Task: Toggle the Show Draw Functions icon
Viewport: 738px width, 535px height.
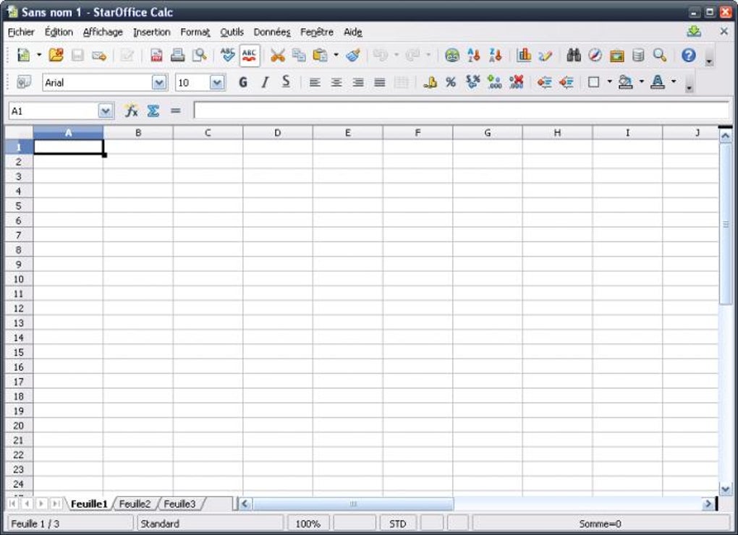Action: (546, 56)
